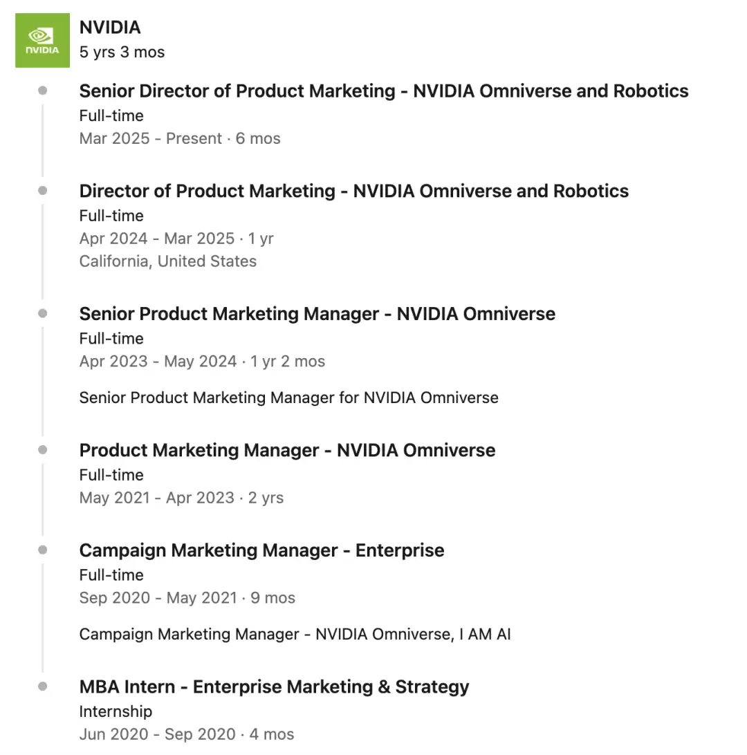Open the bold Senior Product Marketing Manager heading

coord(317,314)
